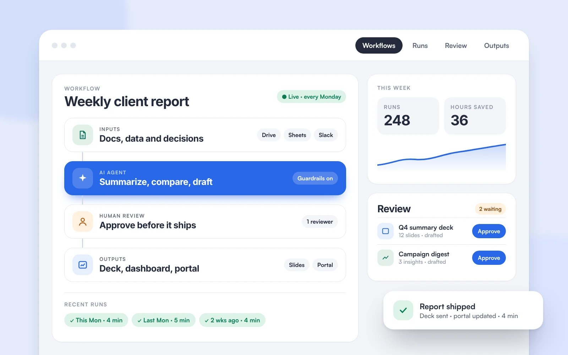Click the Slack source chip
Viewport: 568px width, 355px height.
326,135
